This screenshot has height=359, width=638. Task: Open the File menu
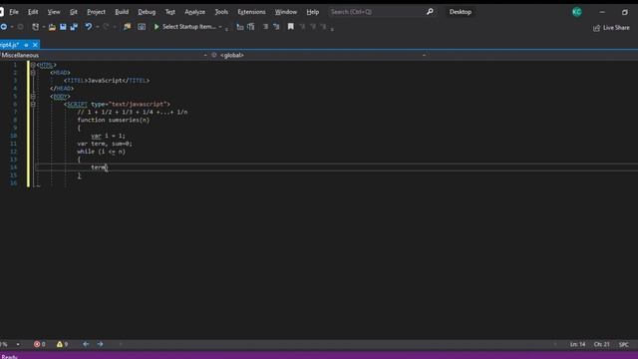pyautogui.click(x=14, y=12)
